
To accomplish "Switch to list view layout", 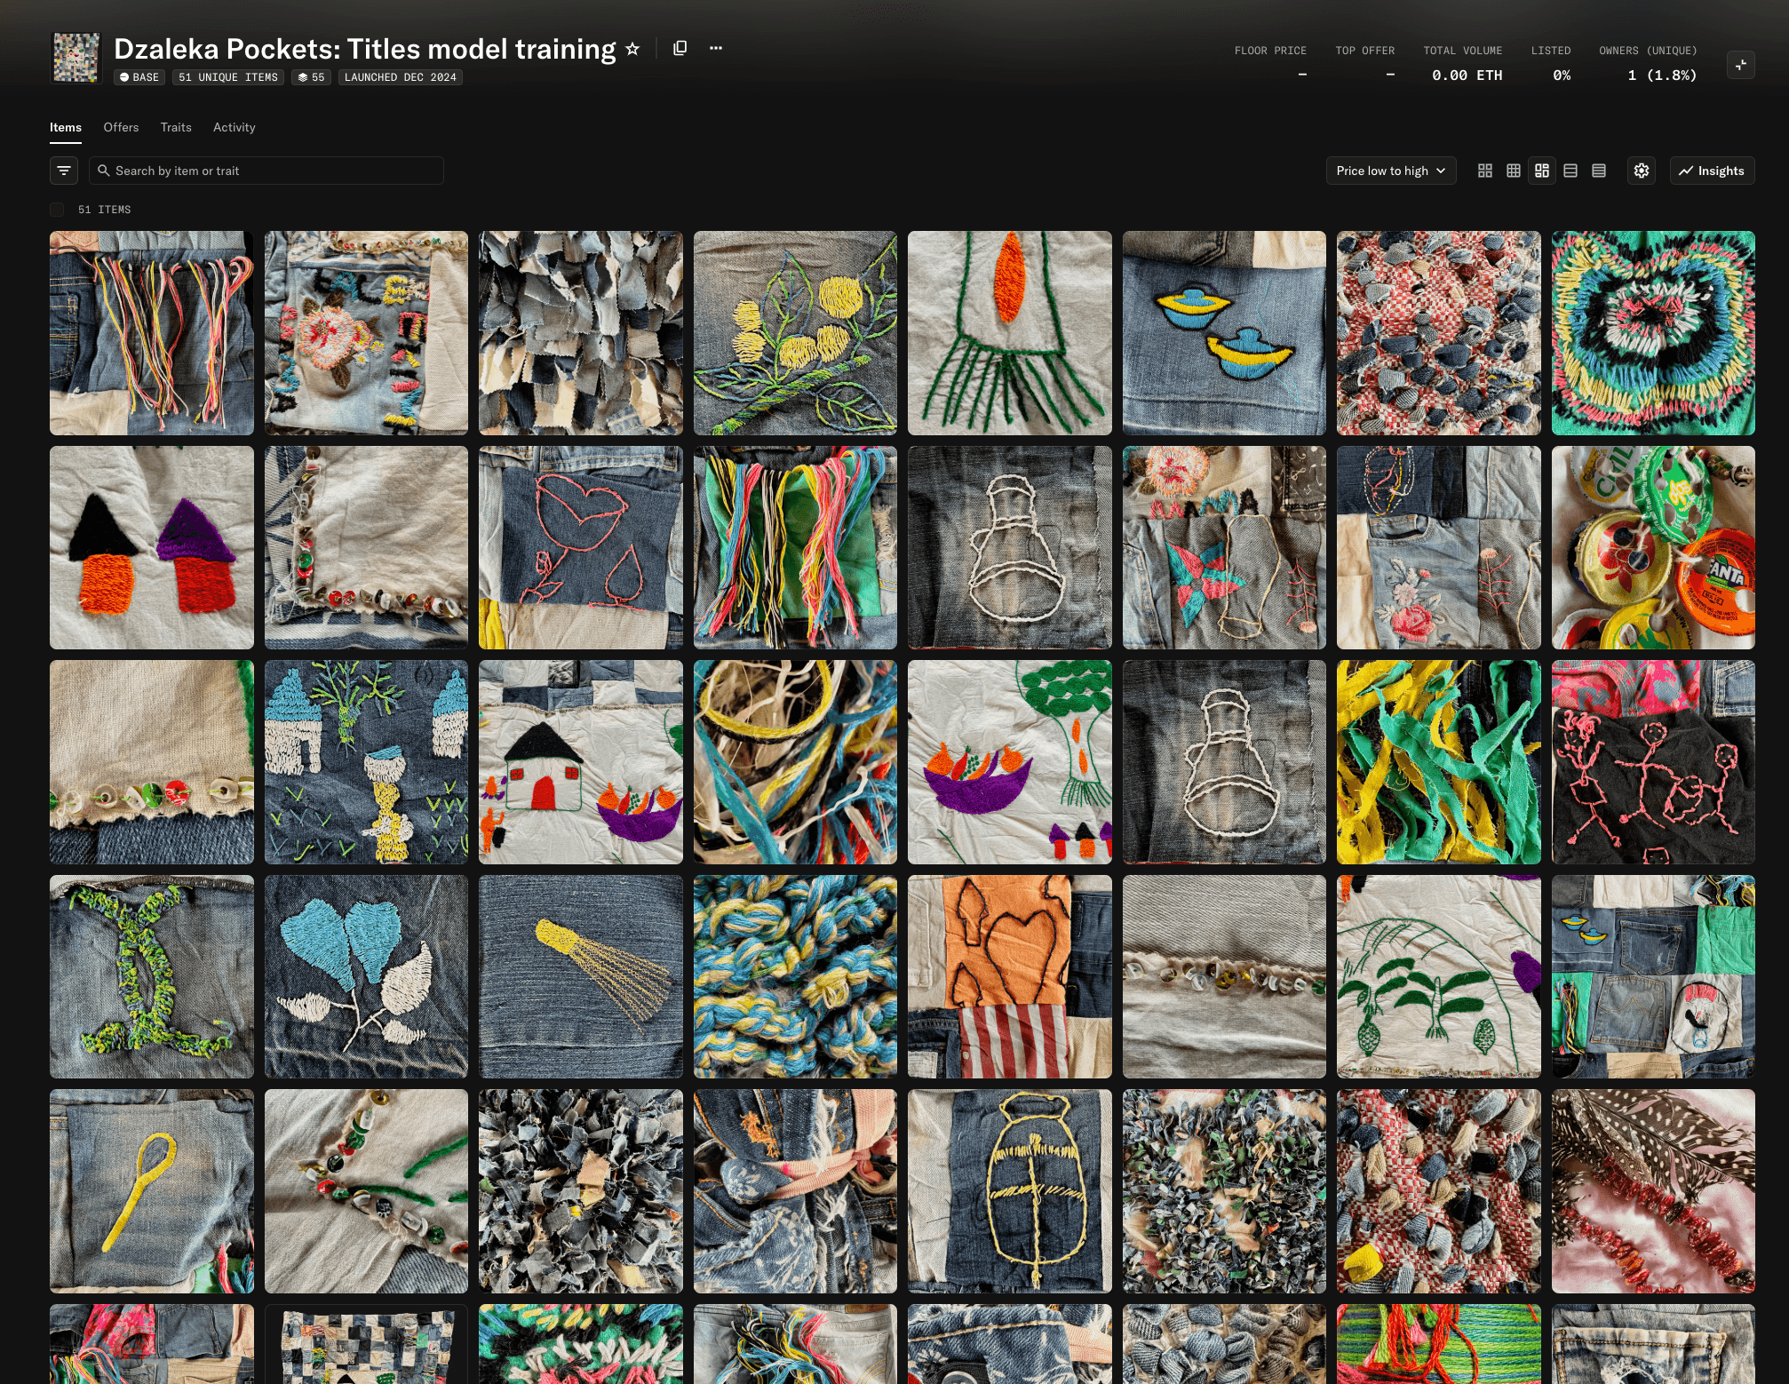I will 1570,171.
